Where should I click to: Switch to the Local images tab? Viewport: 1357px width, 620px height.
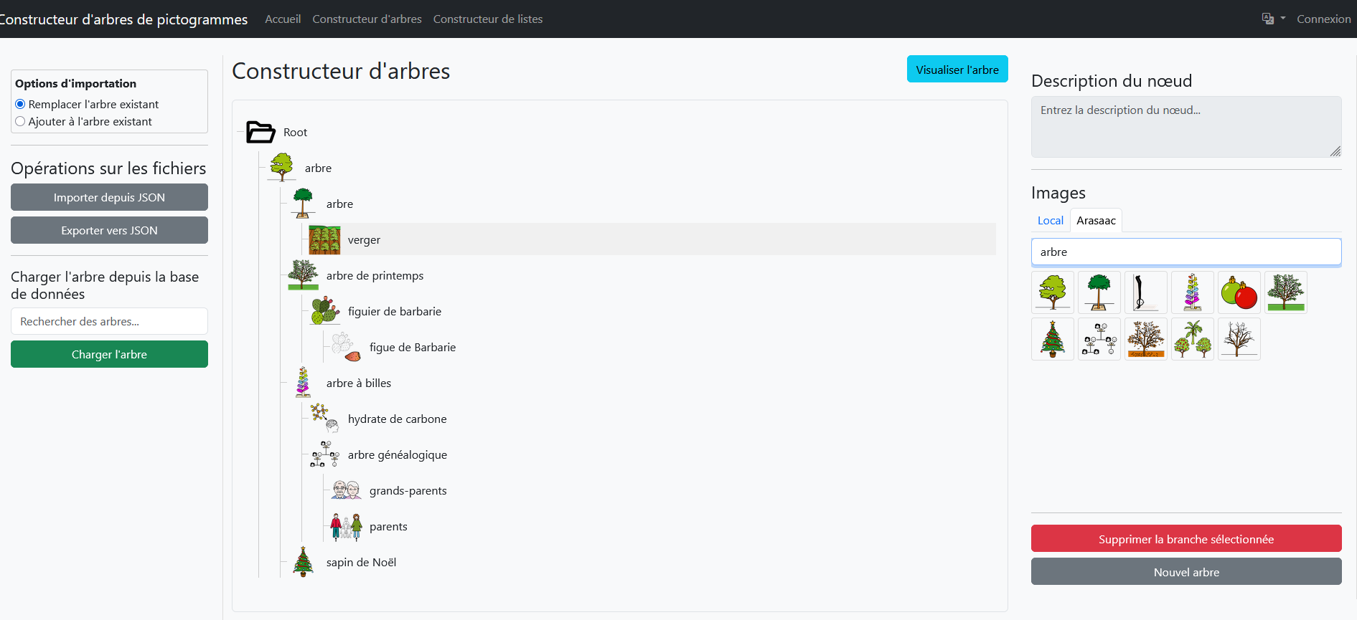click(x=1050, y=221)
